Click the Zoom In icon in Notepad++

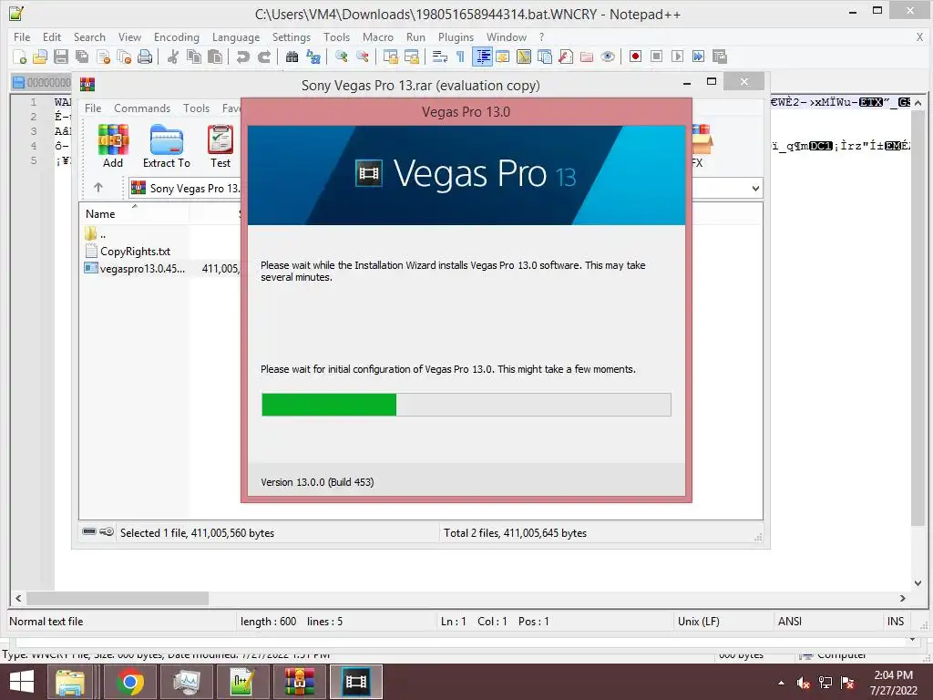point(341,57)
